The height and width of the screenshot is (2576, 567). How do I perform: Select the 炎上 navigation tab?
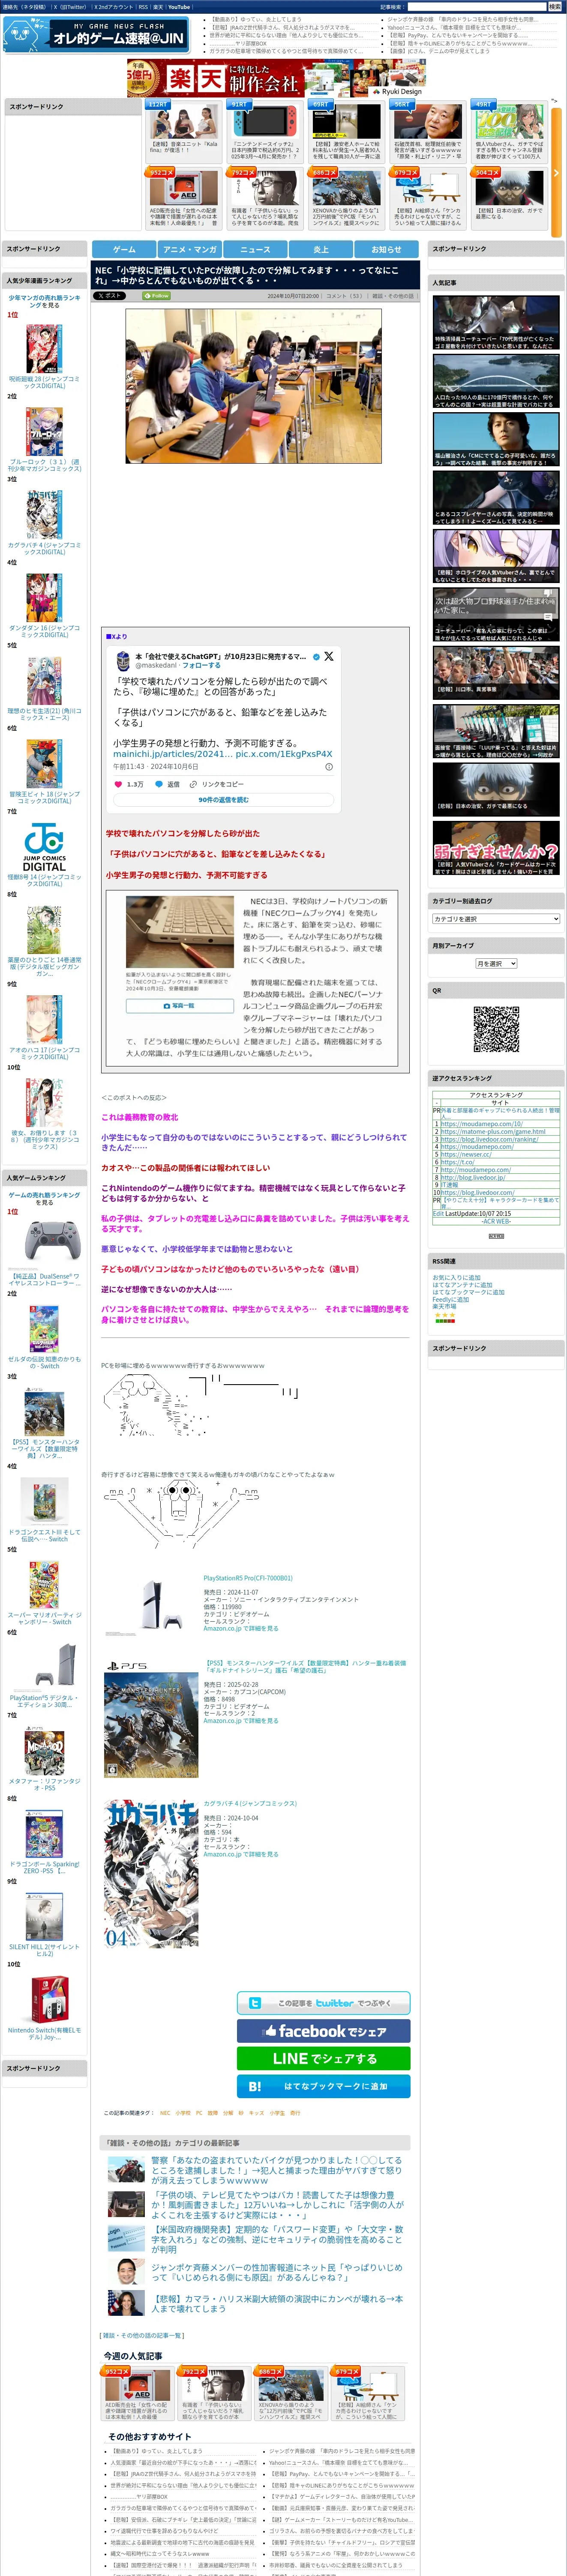coord(321,249)
